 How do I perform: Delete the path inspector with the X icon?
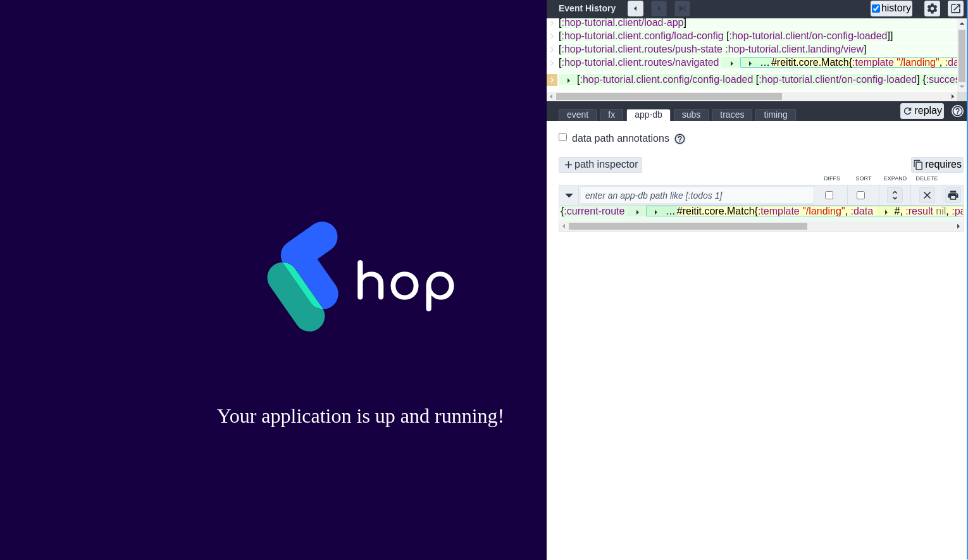[x=927, y=195]
